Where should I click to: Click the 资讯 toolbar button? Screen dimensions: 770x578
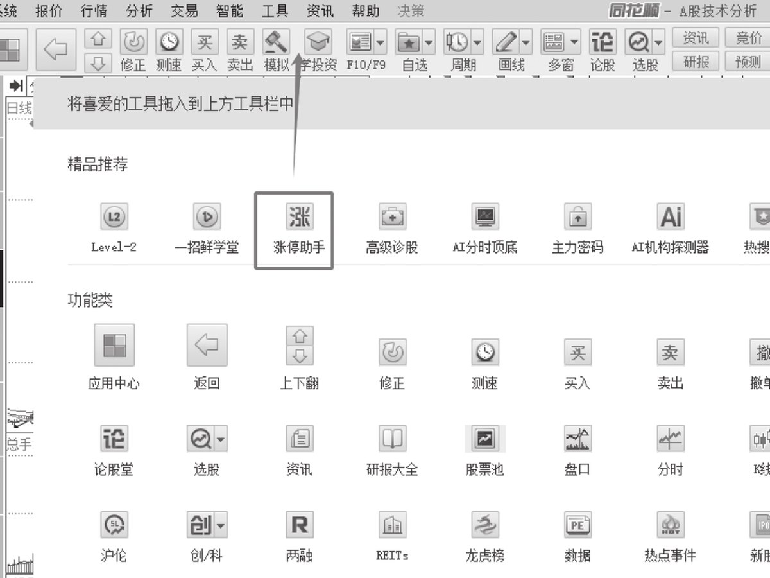(696, 38)
